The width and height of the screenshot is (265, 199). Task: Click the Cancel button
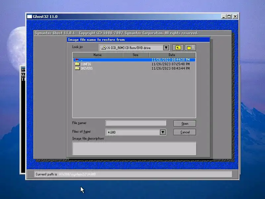(185, 132)
